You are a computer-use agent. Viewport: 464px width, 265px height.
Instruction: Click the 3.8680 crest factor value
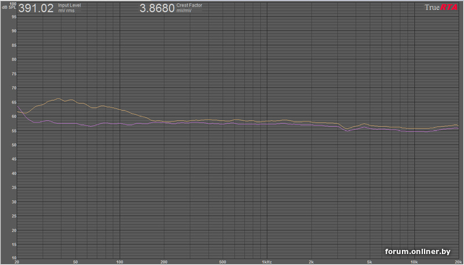coord(157,8)
